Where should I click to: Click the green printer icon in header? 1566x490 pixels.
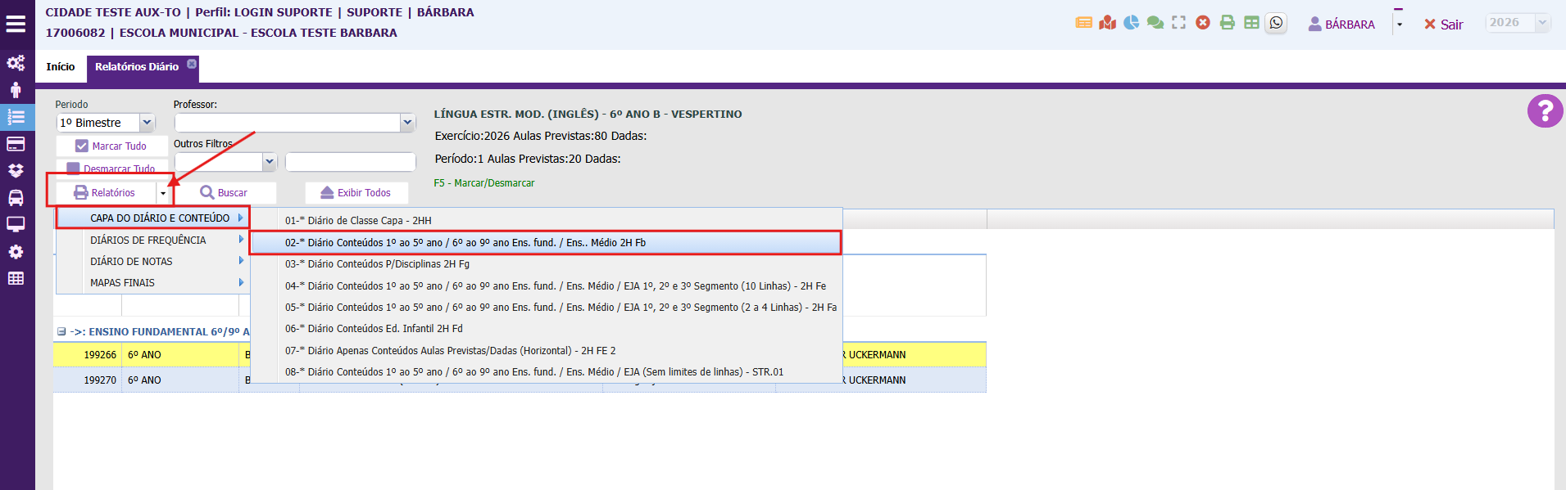click(1227, 23)
